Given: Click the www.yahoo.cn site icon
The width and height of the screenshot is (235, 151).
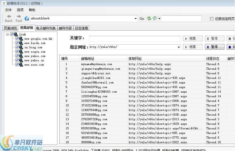Looking at the screenshot, I should coord(21,61).
